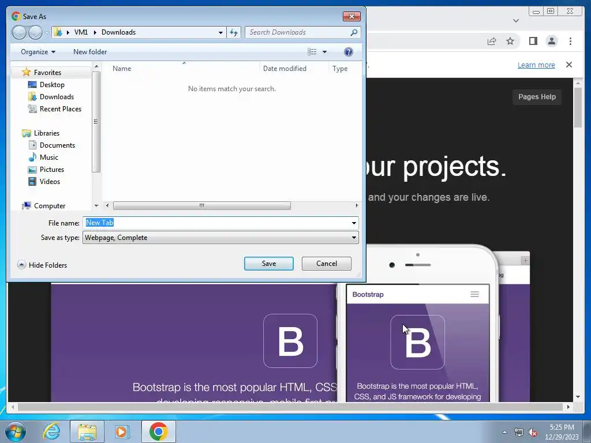This screenshot has width=591, height=443.
Task: Sort by Type column header
Action: 340,69
